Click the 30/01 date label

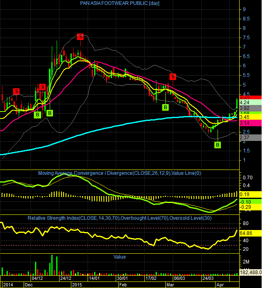122,278
